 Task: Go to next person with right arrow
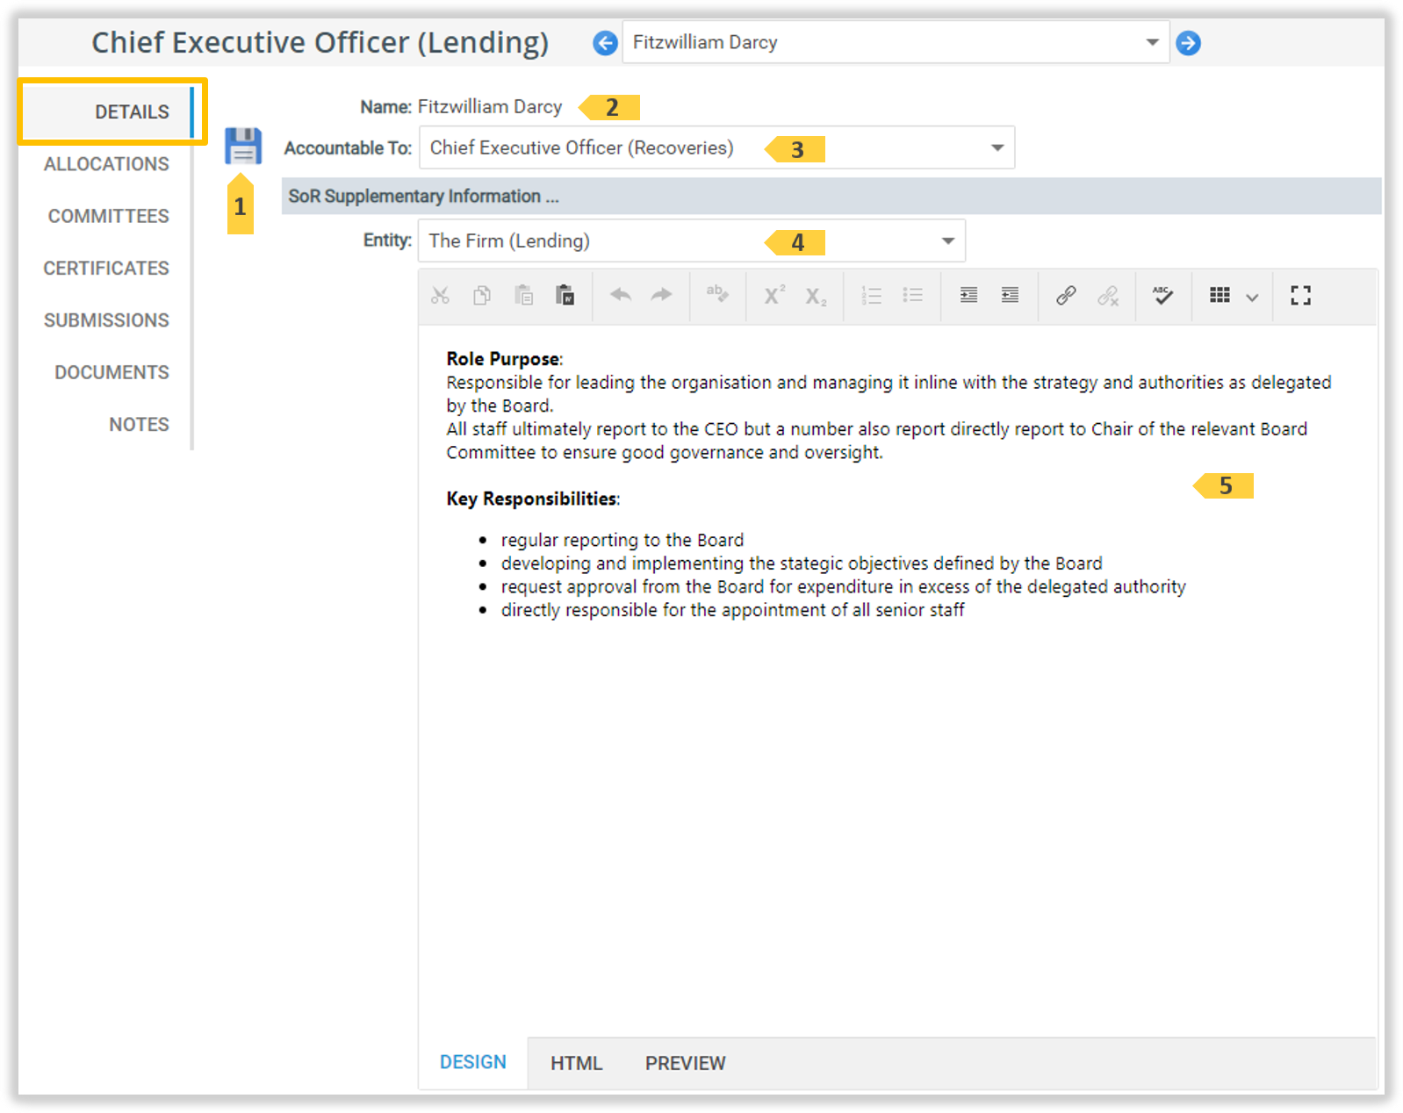[x=1188, y=43]
